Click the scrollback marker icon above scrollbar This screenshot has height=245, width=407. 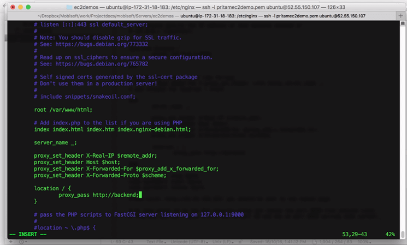(x=403, y=23)
